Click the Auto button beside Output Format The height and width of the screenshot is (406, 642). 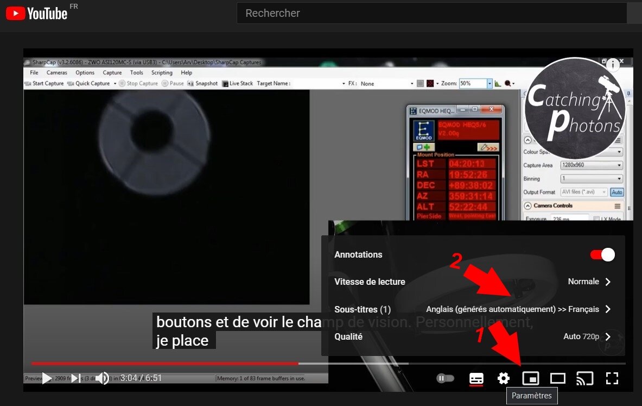[616, 192]
